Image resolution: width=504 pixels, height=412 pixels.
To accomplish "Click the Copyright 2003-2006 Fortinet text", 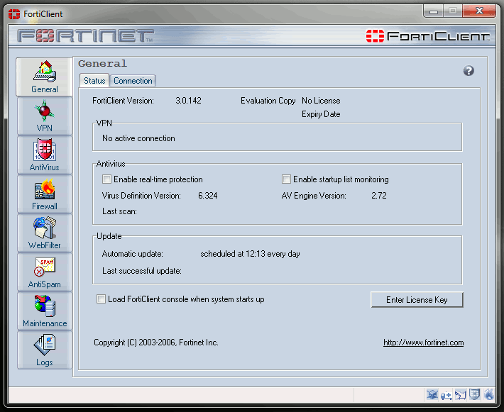I will point(156,343).
